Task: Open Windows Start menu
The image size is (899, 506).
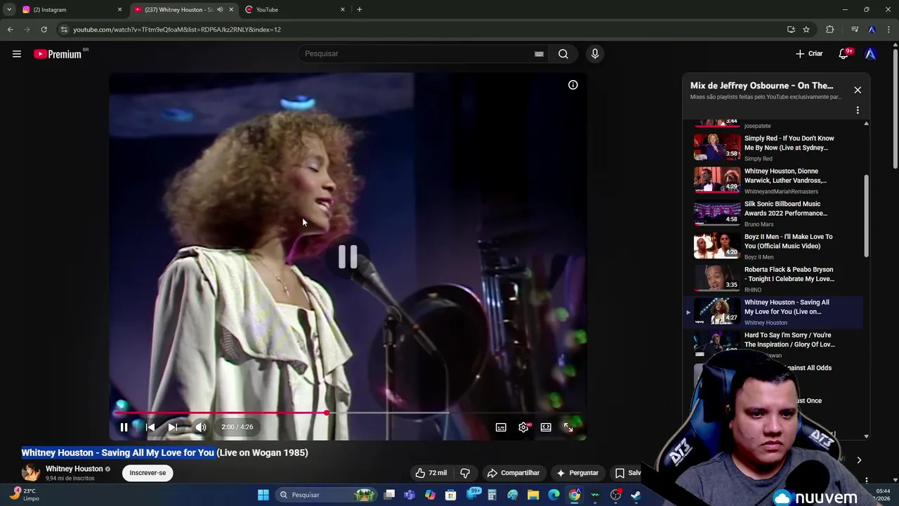Action: click(x=263, y=495)
